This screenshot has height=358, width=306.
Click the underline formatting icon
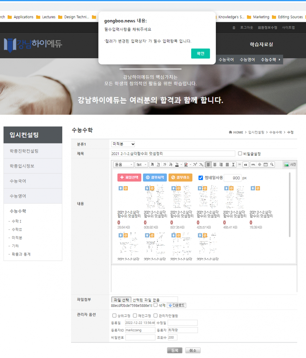point(158,165)
